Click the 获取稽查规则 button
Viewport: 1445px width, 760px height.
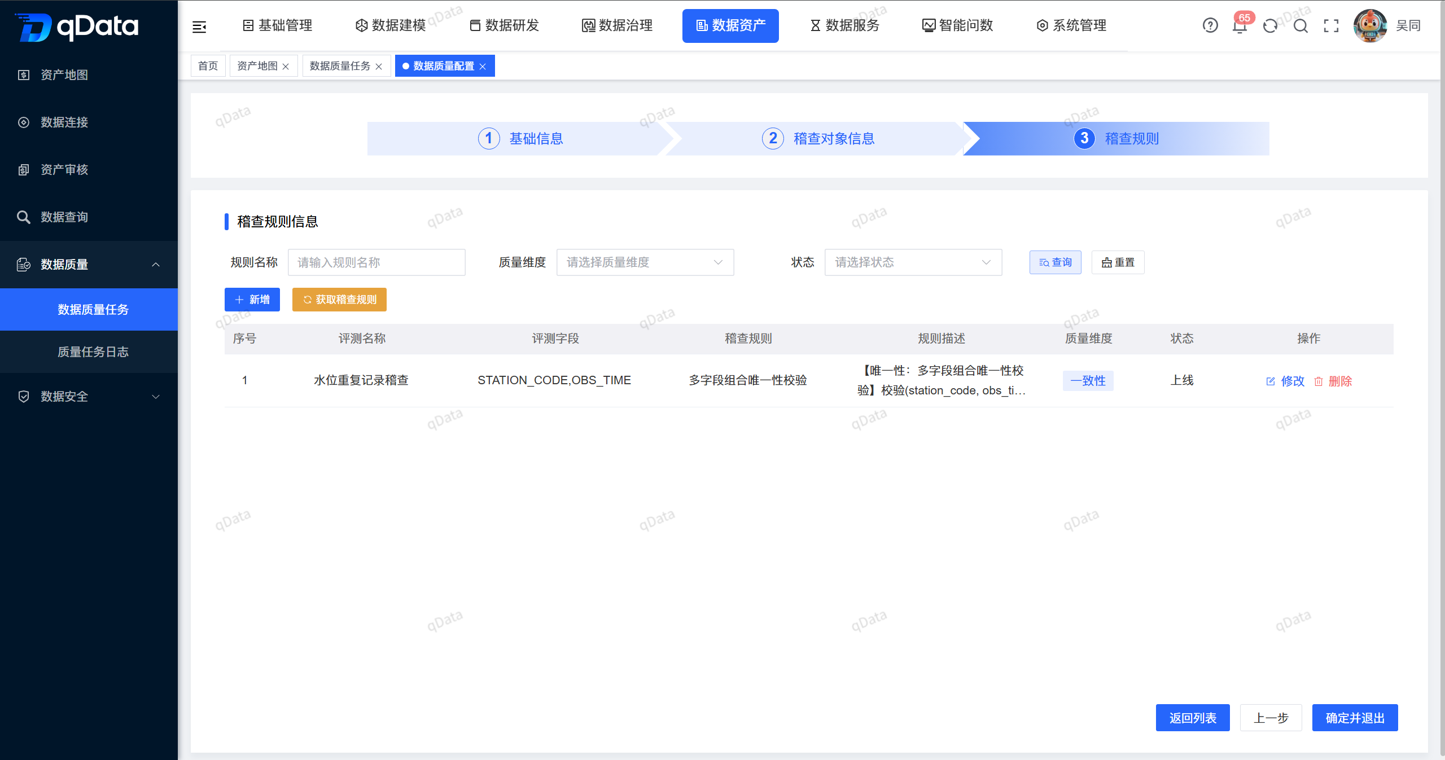coord(339,300)
